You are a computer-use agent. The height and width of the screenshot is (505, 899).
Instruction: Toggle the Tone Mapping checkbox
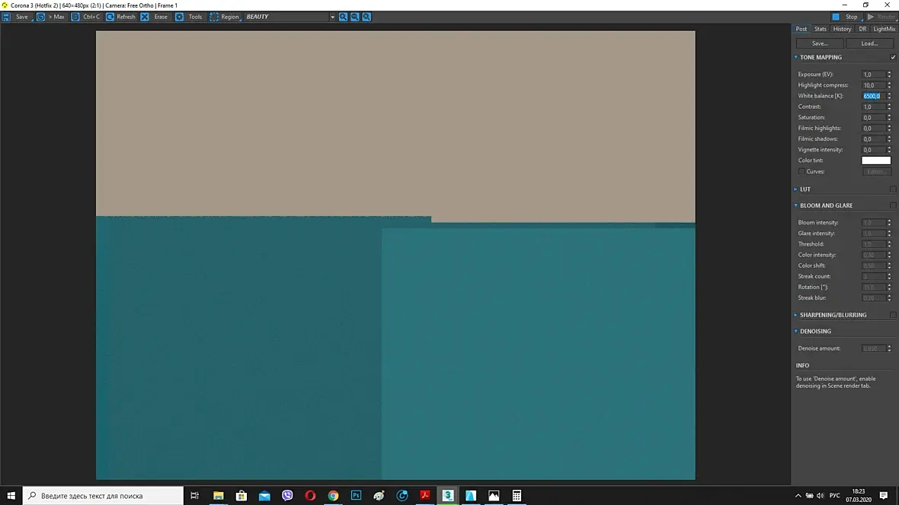893,57
